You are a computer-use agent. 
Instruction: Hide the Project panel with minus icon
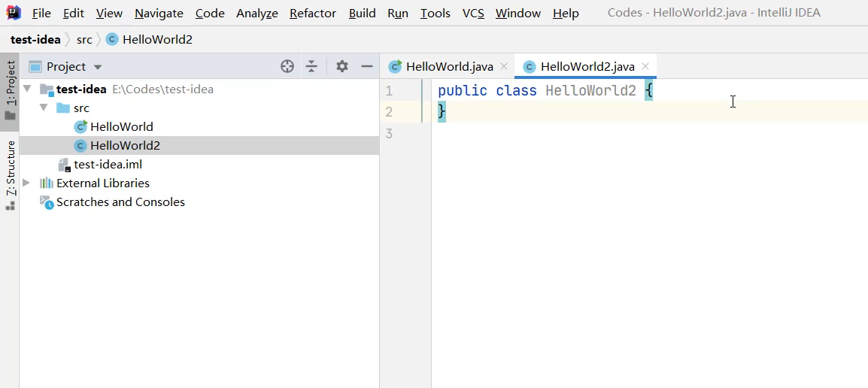click(x=367, y=66)
